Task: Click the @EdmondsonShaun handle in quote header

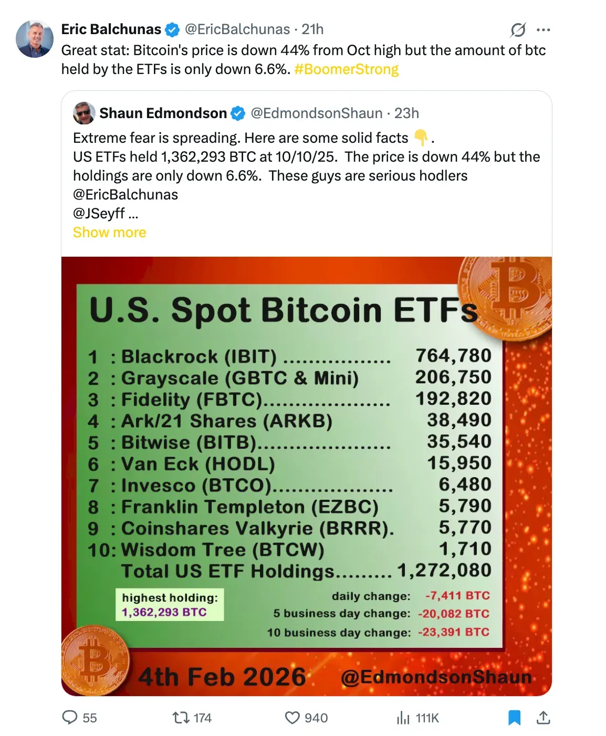Action: coord(316,113)
